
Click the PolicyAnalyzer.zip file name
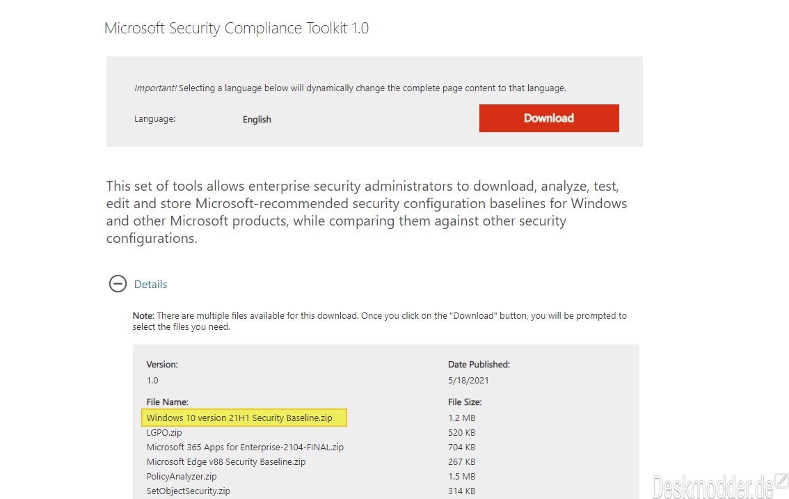(182, 476)
